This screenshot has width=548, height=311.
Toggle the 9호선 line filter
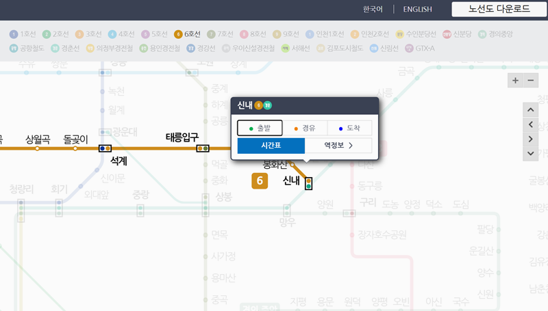286,34
